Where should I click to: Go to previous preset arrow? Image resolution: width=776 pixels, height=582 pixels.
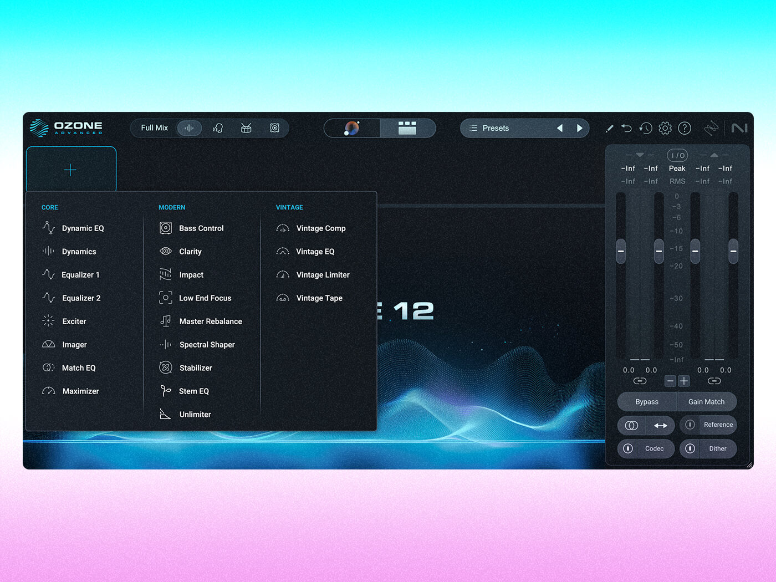coord(560,128)
